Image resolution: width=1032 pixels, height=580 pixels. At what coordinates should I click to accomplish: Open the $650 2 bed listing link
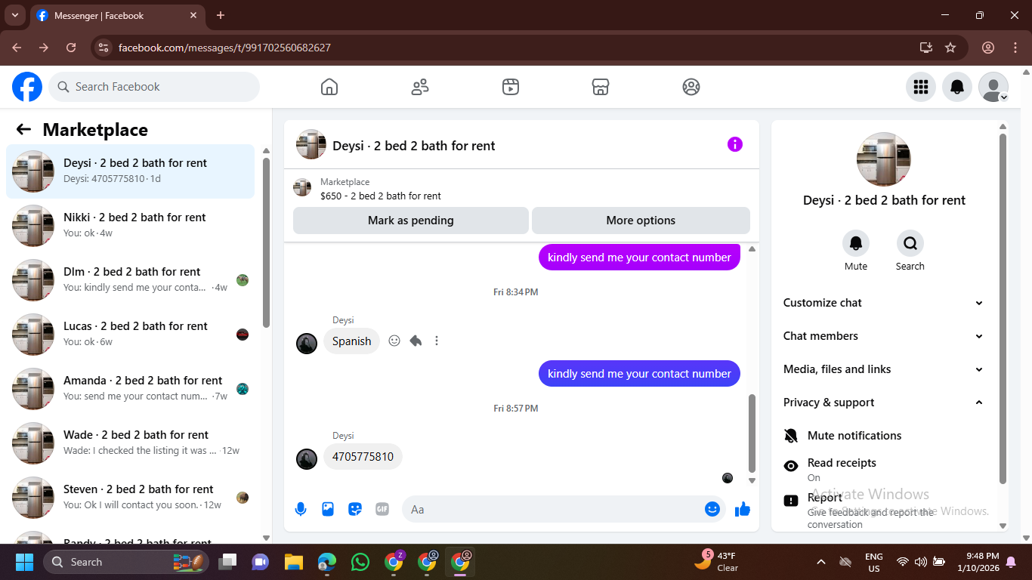[381, 196]
